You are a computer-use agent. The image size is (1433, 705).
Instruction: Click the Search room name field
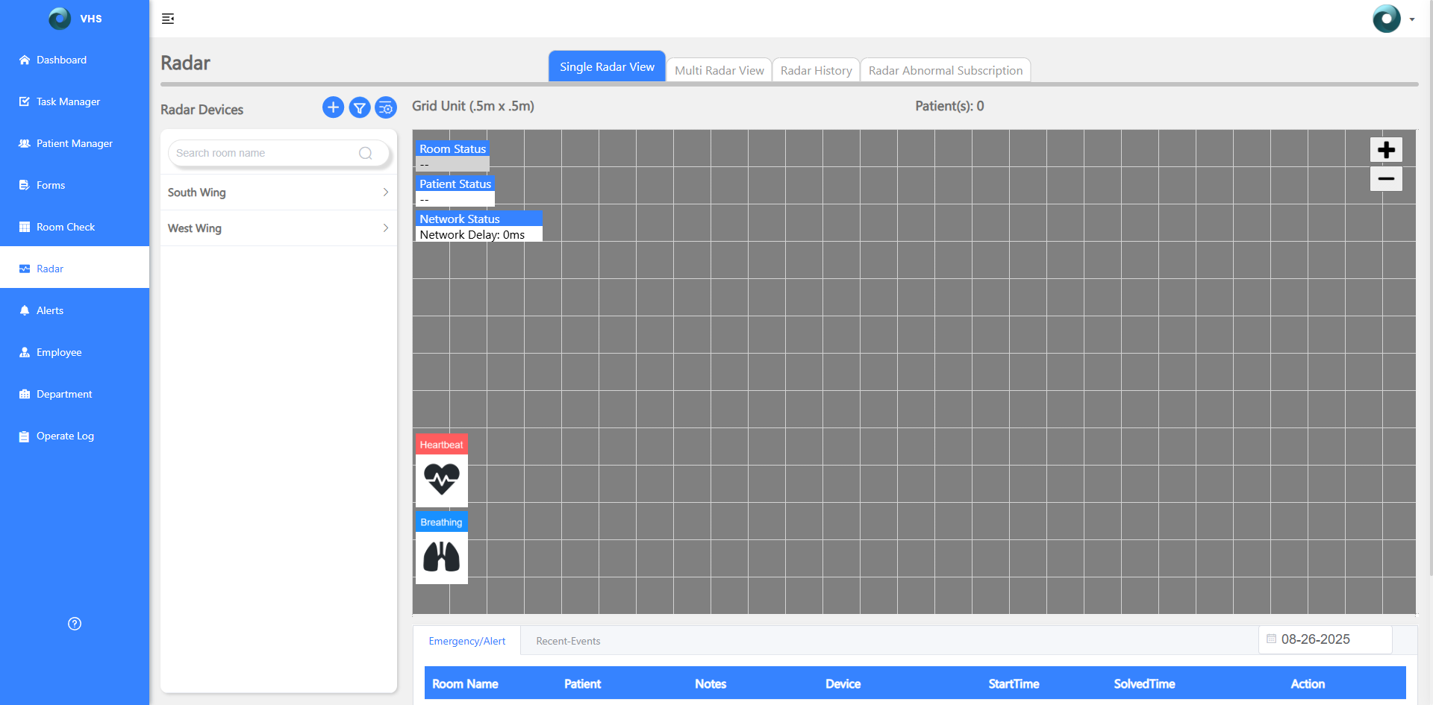click(265, 153)
